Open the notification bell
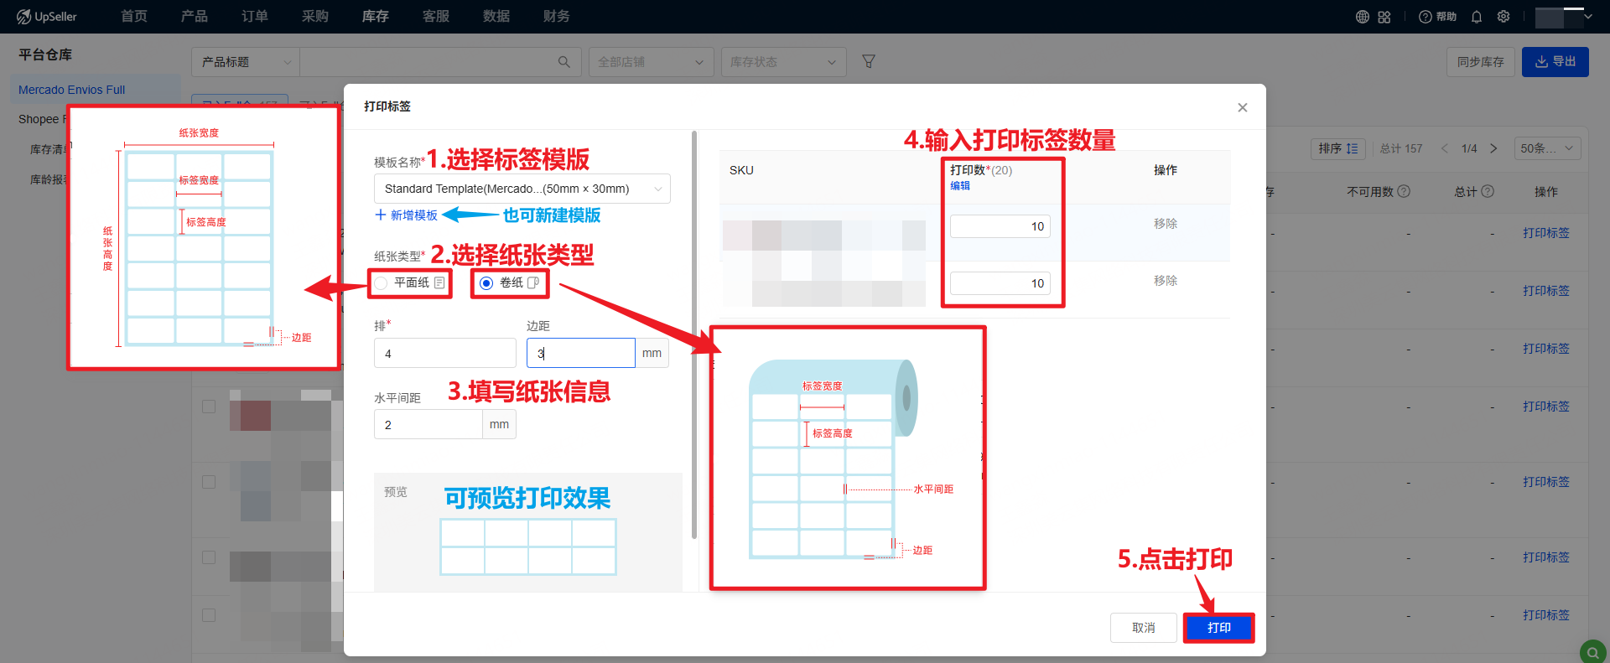The height and width of the screenshot is (663, 1610). [x=1477, y=17]
